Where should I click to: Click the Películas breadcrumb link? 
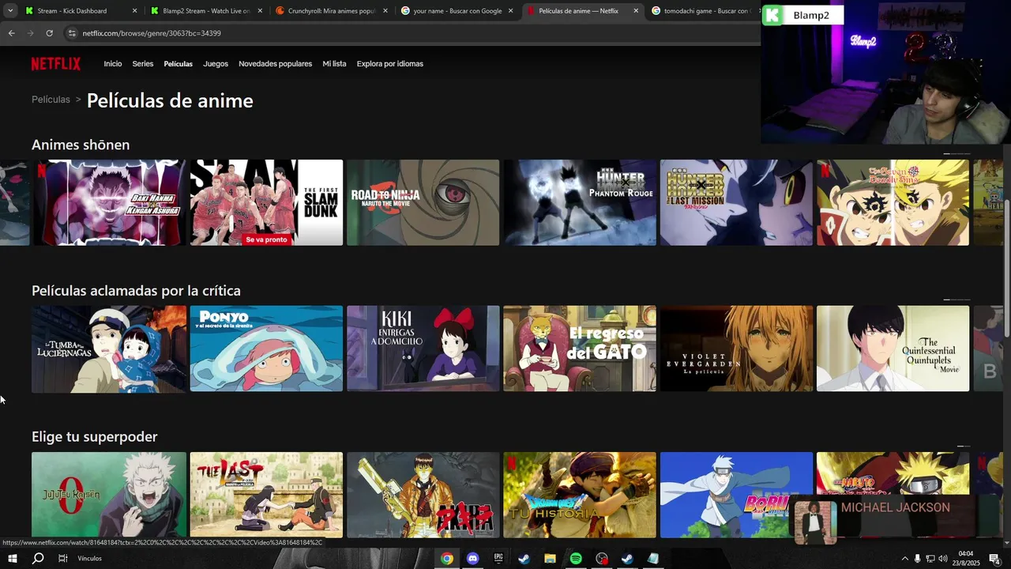(x=51, y=100)
